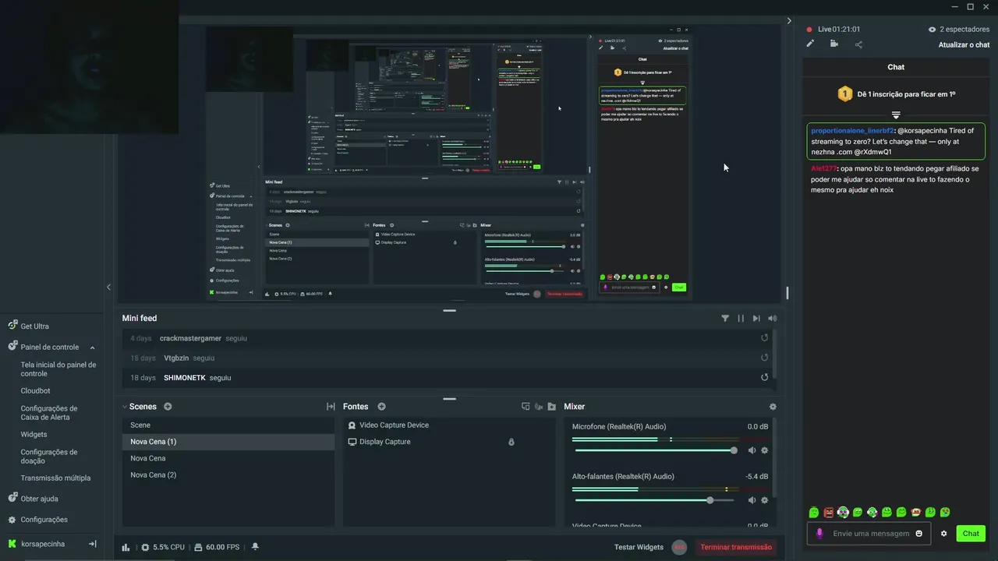Click Terminar transmissão button
Screen dimensions: 998x561
pos(736,547)
